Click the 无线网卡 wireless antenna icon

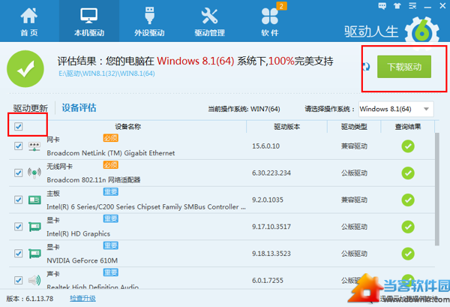point(34,173)
